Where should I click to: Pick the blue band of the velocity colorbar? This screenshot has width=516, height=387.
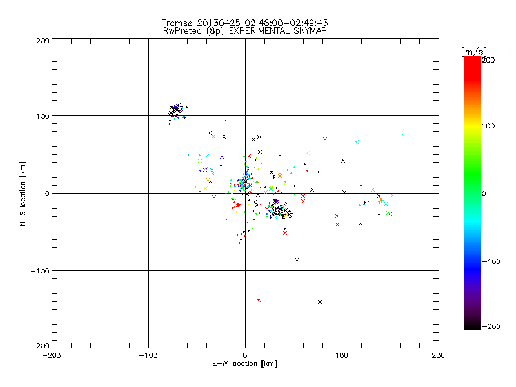(472, 268)
